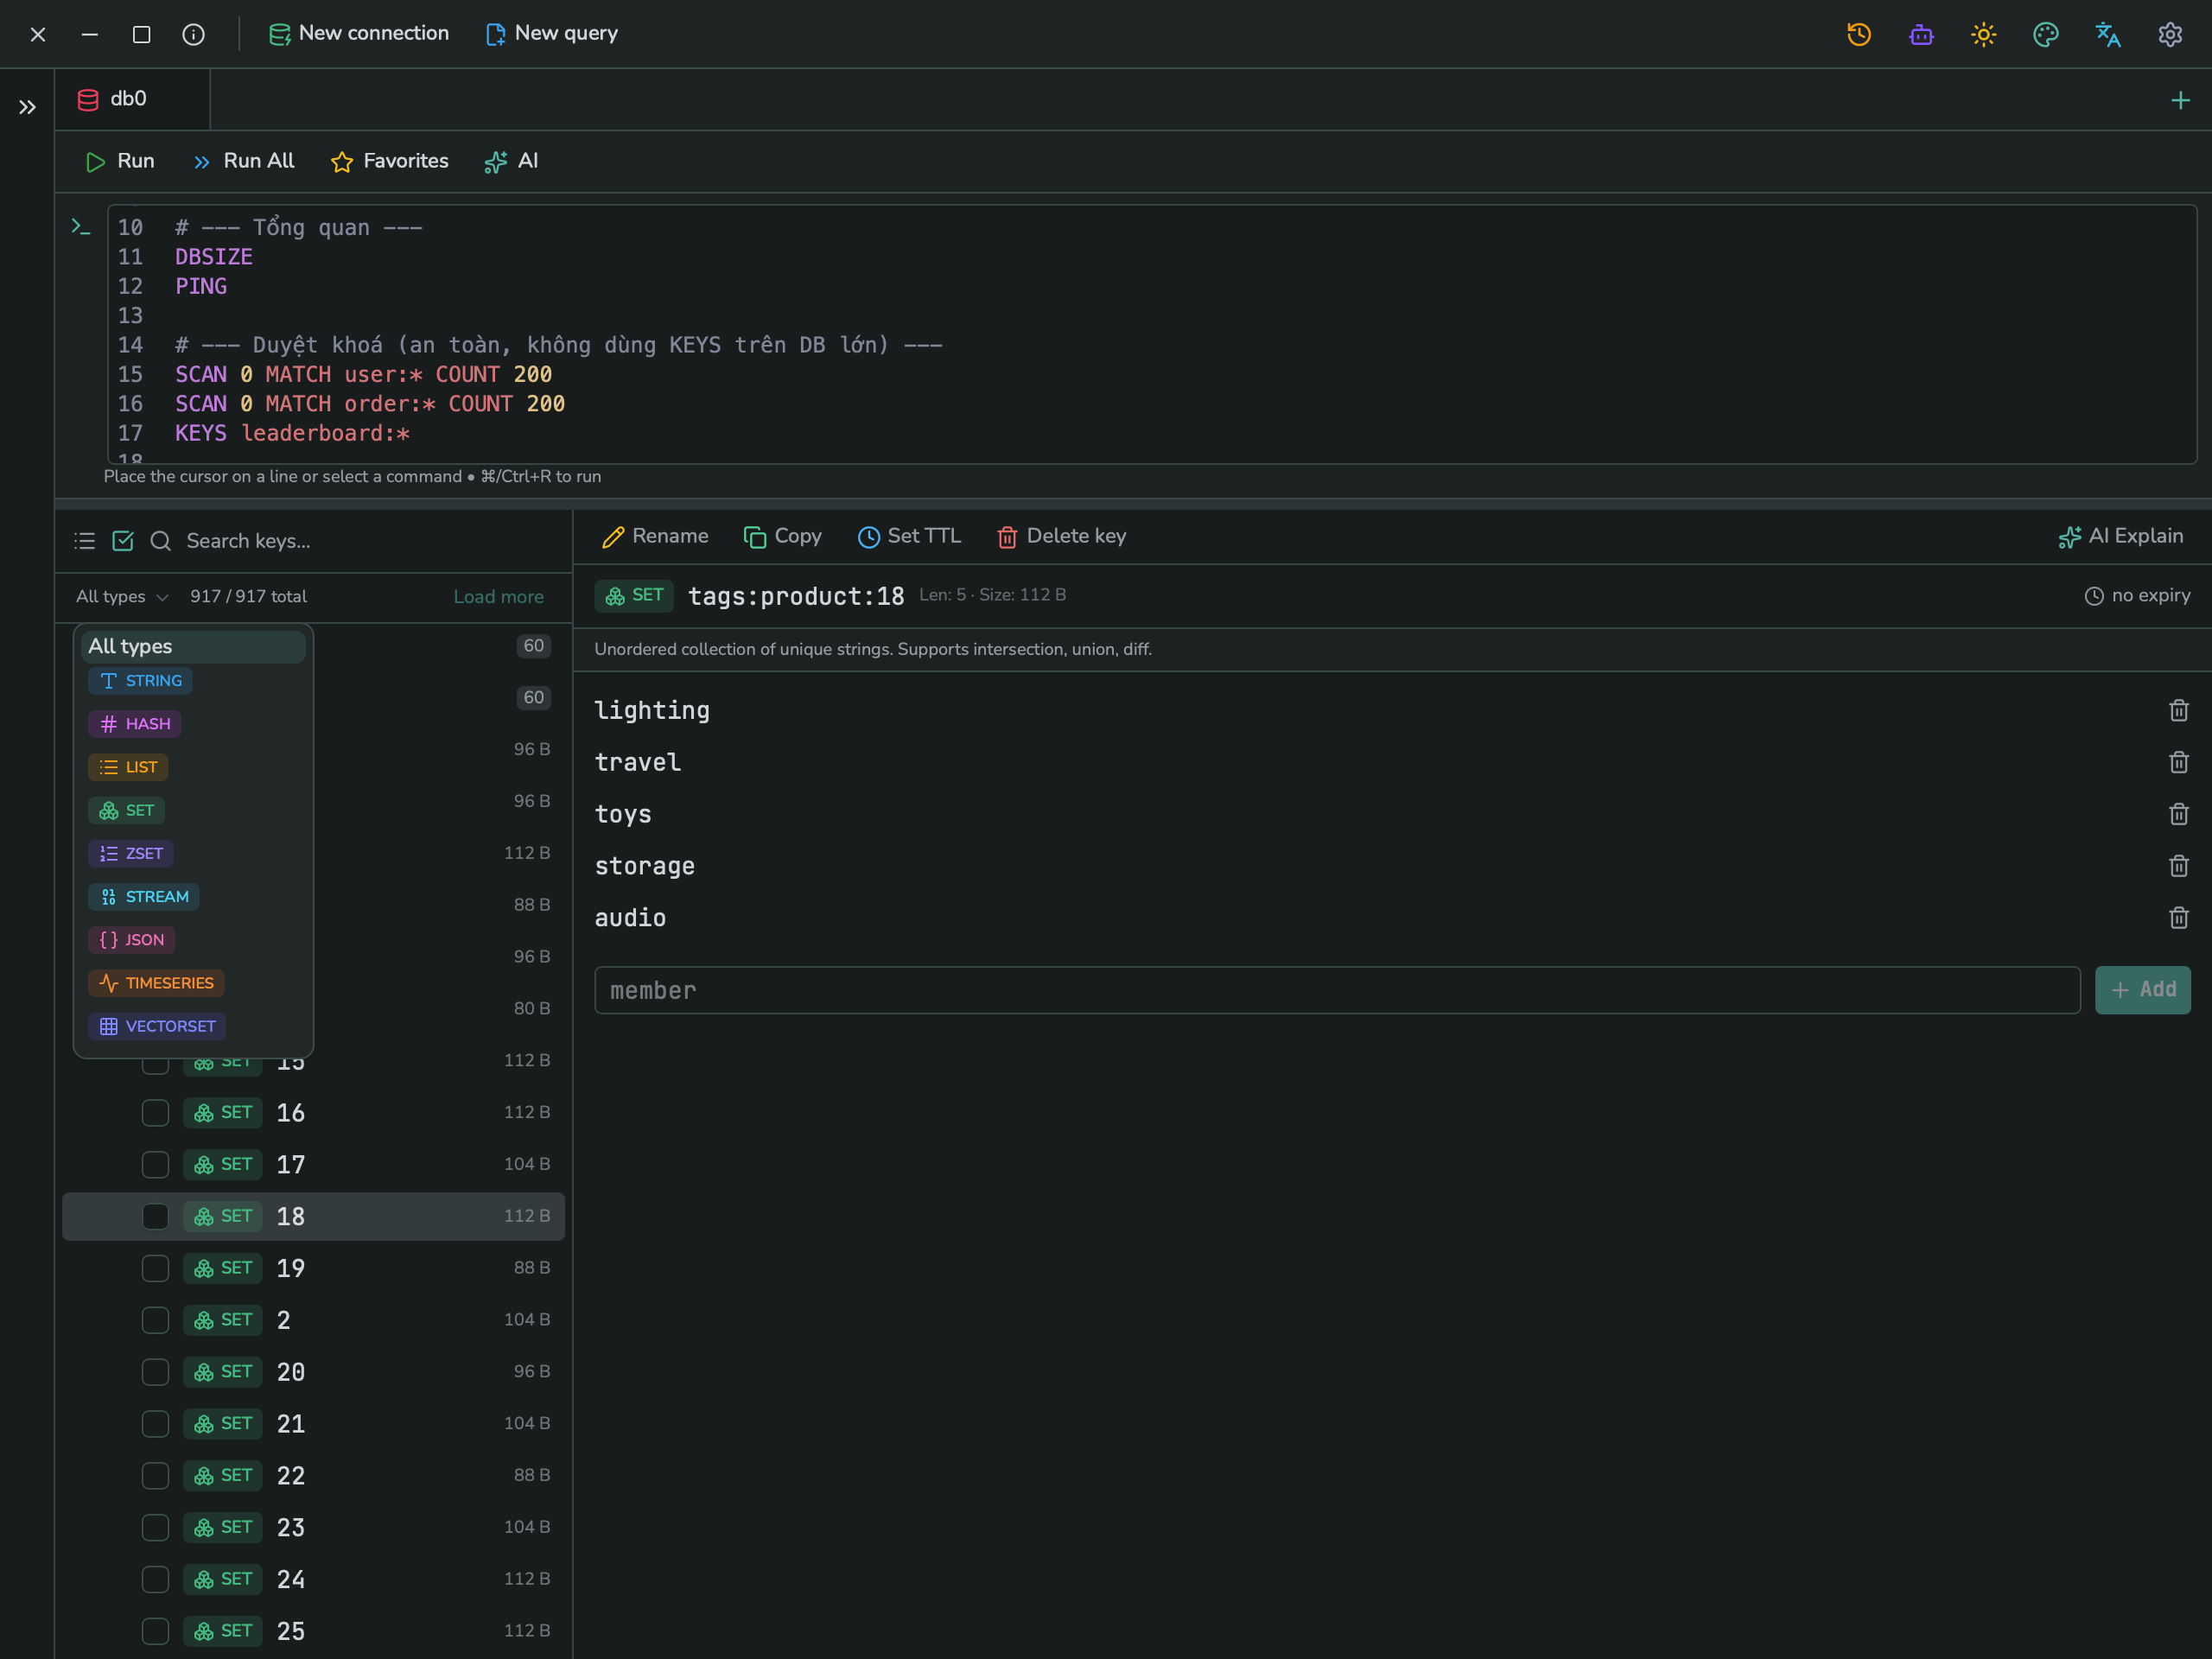
Task: Run All commands
Action: (x=244, y=161)
